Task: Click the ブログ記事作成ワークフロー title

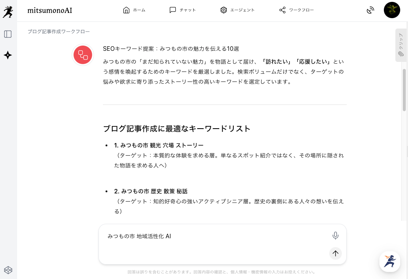Action: coord(59,31)
